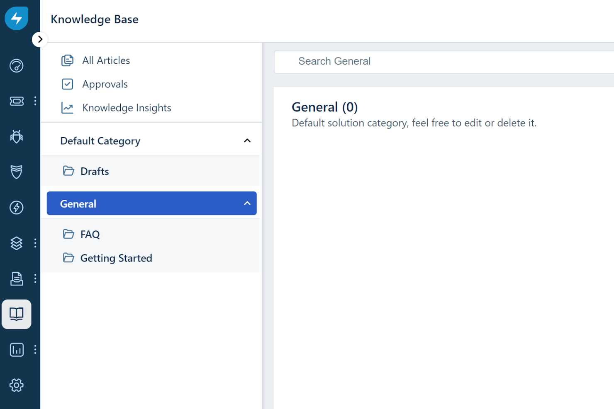This screenshot has height=409, width=614.
Task: Open the archive document sidebar icon
Action: click(x=16, y=278)
